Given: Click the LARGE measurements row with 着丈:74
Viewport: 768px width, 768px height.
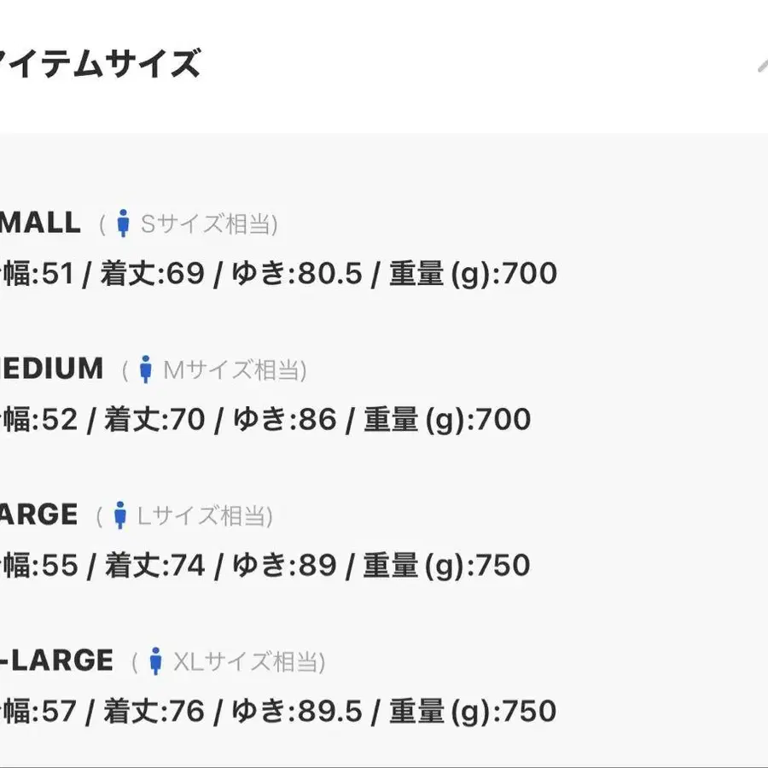Looking at the screenshot, I should tap(265, 566).
